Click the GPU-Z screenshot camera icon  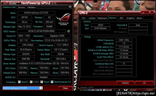click(x=70, y=7)
